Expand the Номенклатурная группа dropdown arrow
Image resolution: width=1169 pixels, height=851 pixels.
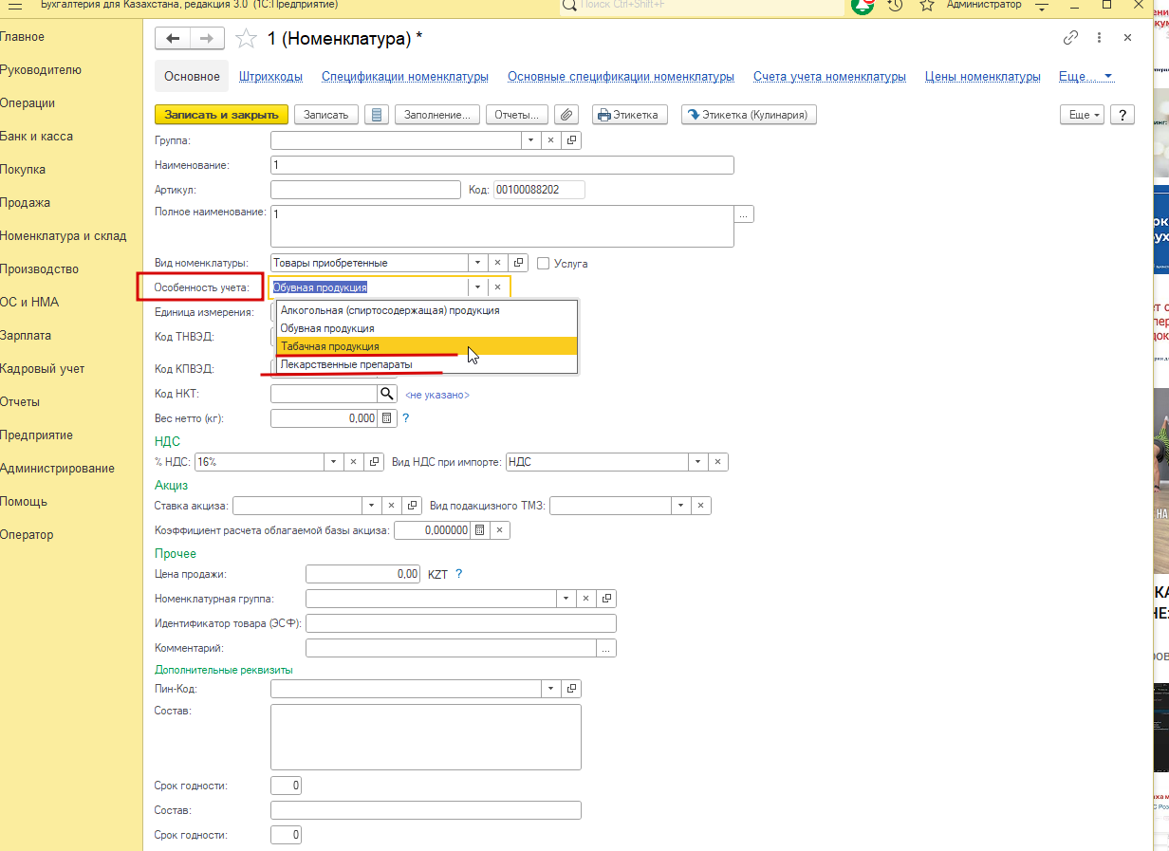coord(566,599)
